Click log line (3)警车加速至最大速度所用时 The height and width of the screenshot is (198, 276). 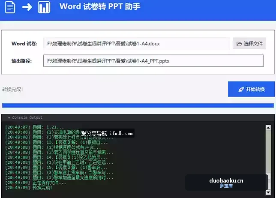click(59, 177)
